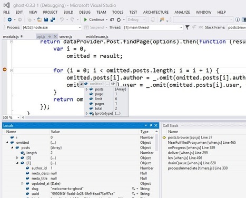Open the TOOLS menu
Screen dimensions: 246x198
point(118,12)
